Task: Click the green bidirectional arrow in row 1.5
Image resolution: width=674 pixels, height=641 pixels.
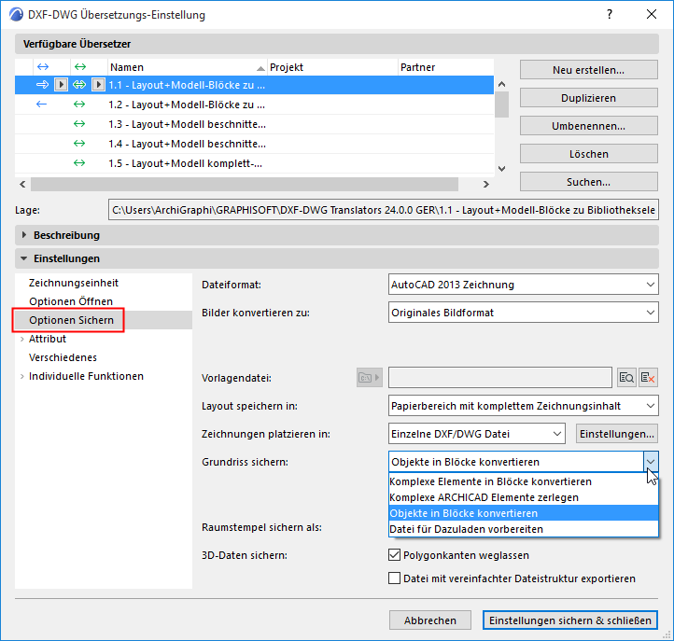Action: (79, 163)
